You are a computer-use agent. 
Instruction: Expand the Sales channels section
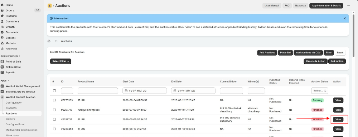click(10, 56)
